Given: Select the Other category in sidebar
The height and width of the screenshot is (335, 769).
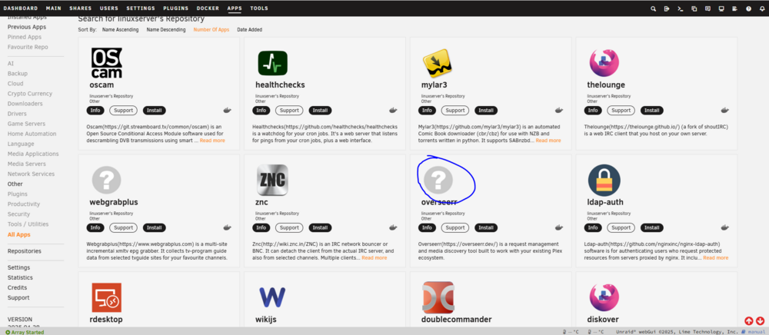Looking at the screenshot, I should click(15, 184).
